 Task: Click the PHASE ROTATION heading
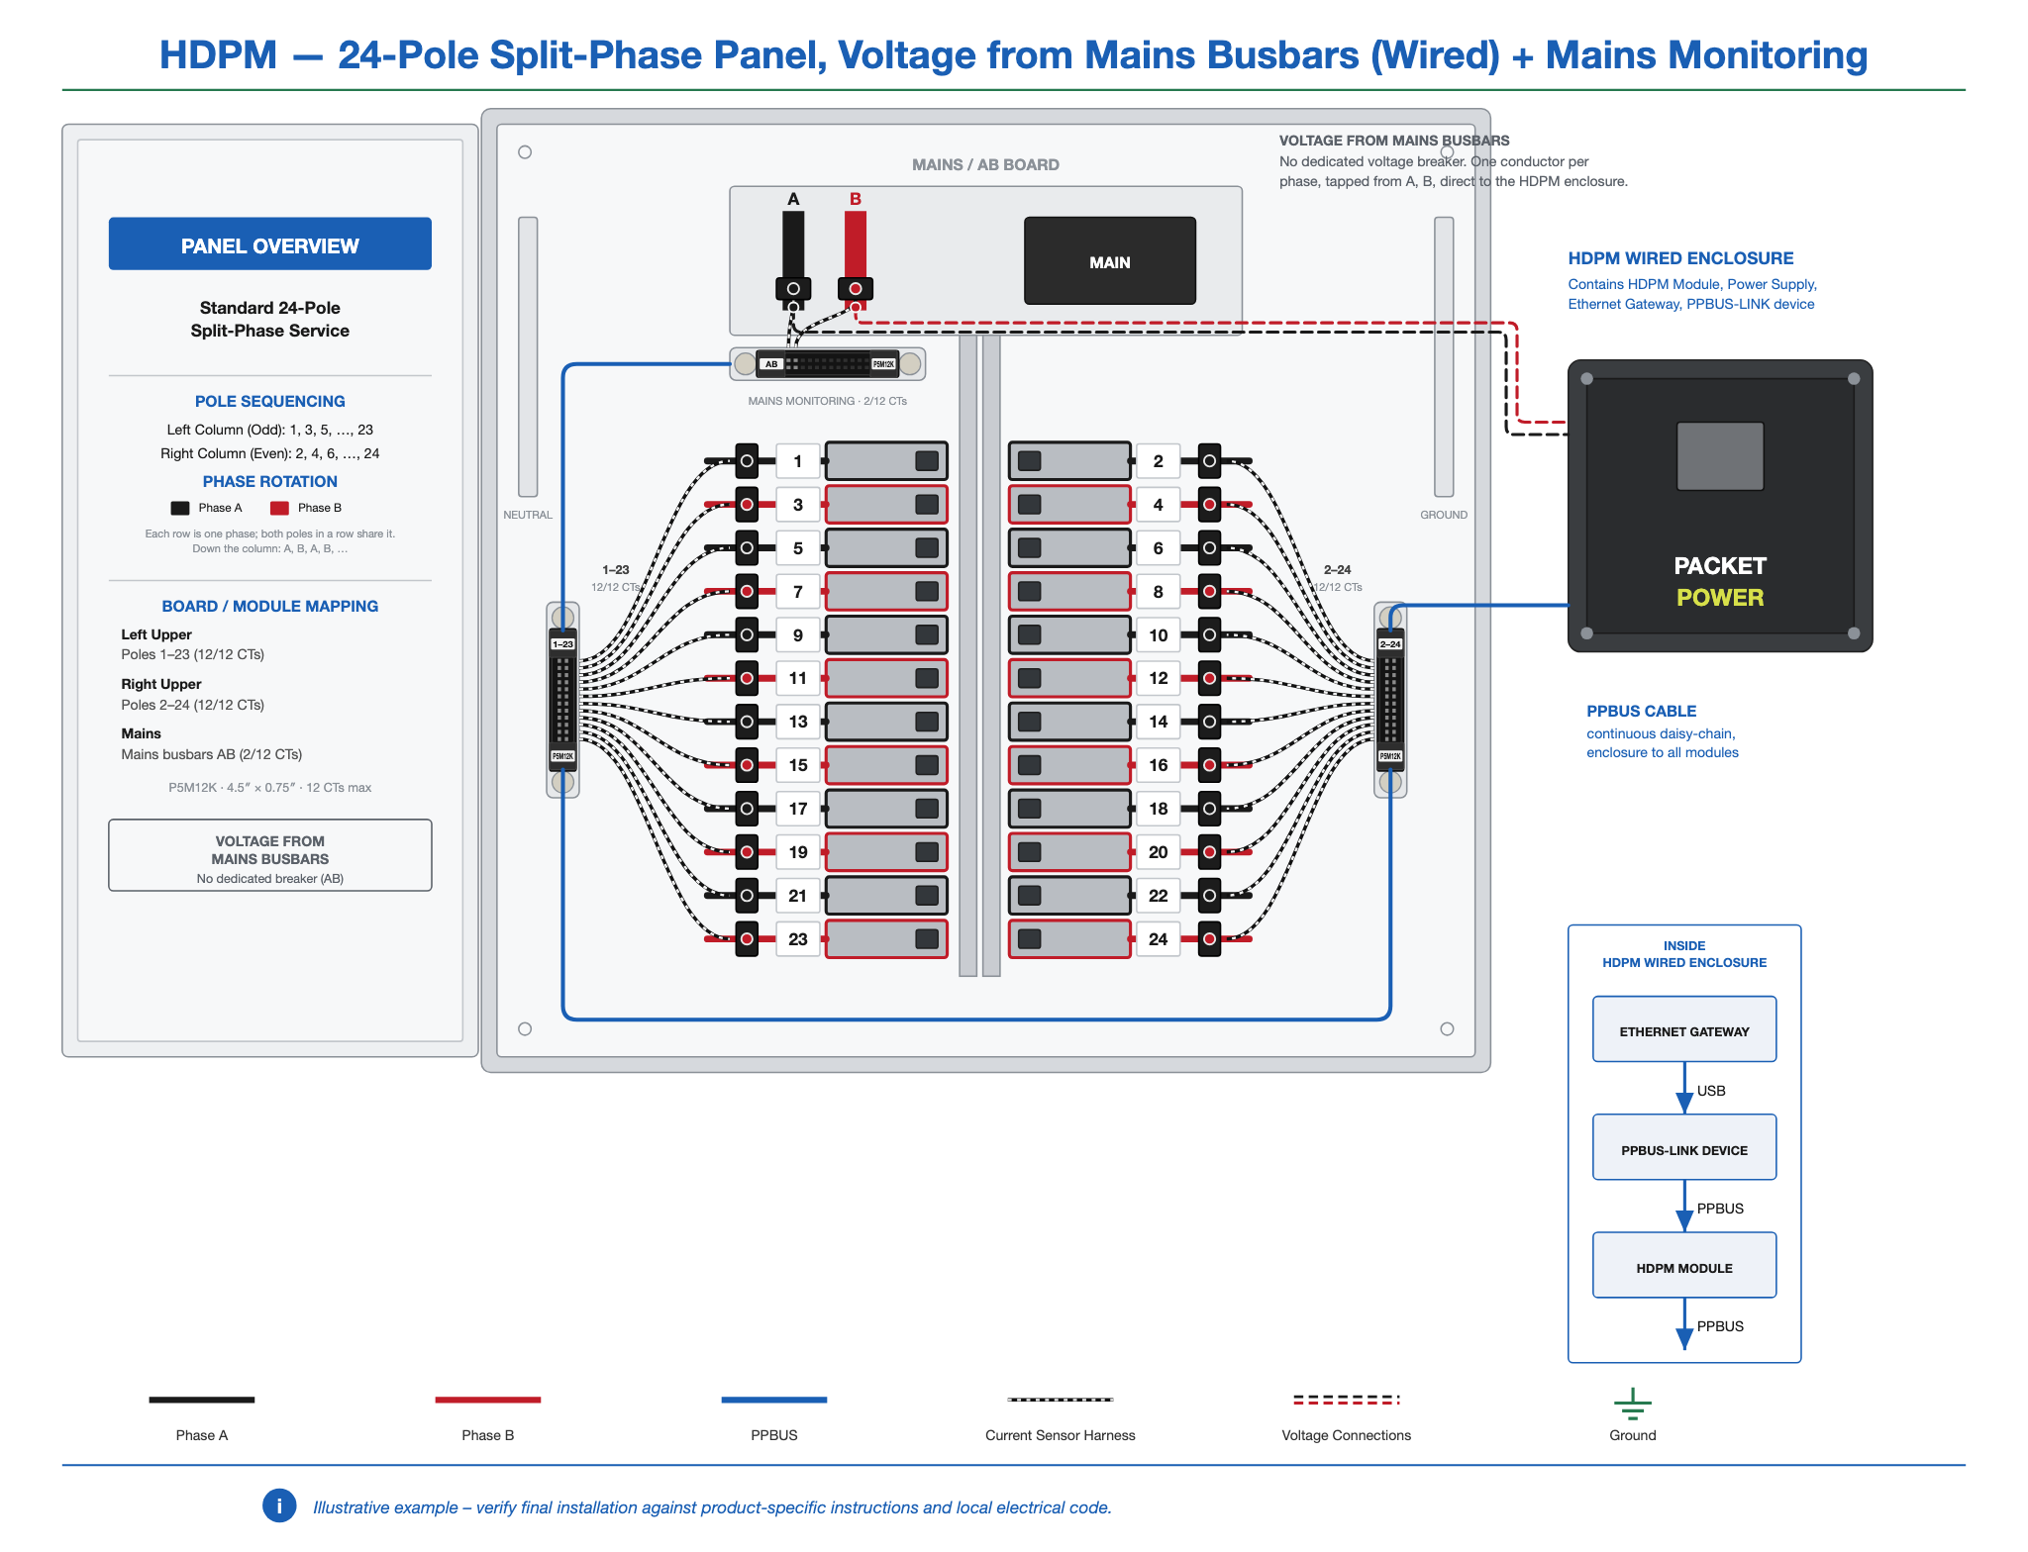(269, 482)
